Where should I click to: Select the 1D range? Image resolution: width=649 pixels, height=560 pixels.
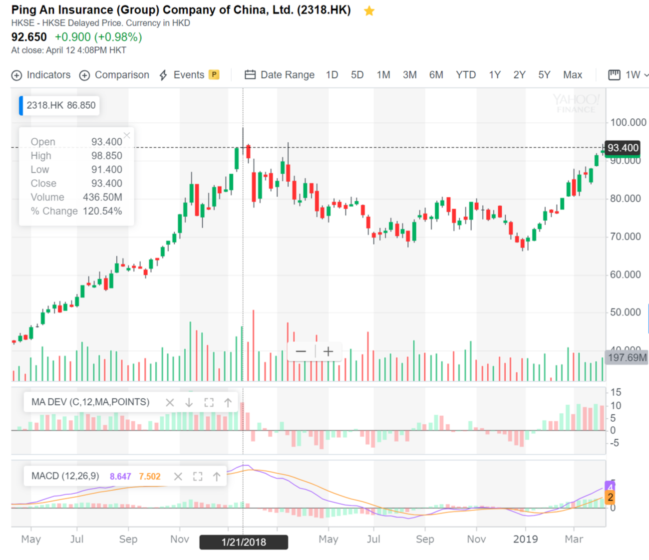tap(332, 75)
